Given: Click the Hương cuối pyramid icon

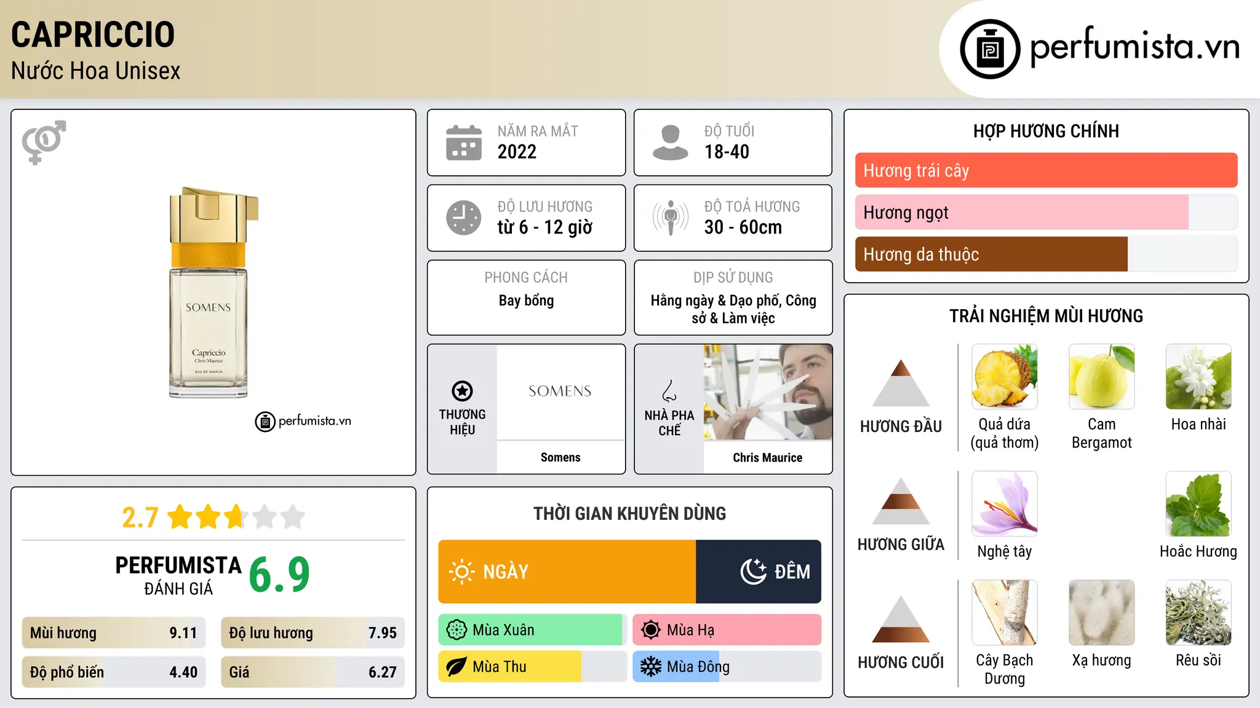Looking at the screenshot, I should pyautogui.click(x=901, y=619).
